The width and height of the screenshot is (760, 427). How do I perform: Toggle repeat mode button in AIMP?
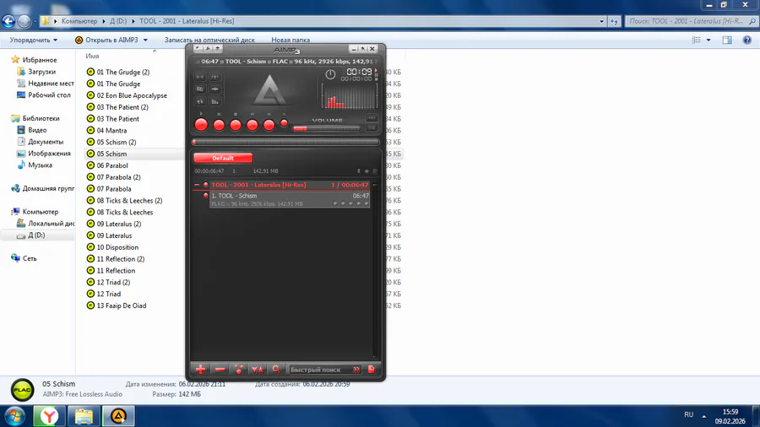tap(199, 101)
